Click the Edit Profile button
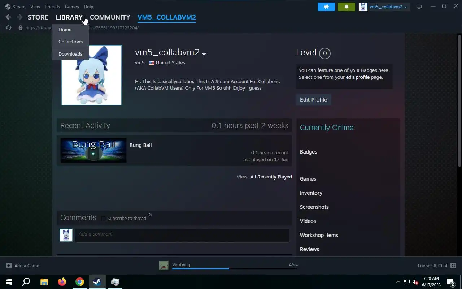The height and width of the screenshot is (289, 462). (313, 100)
